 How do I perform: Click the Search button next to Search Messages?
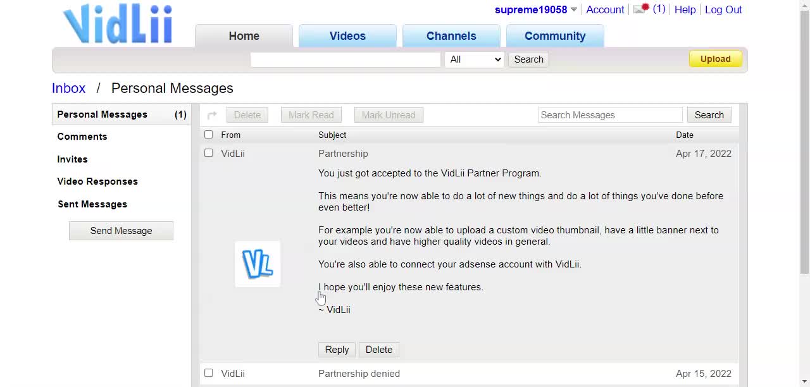pyautogui.click(x=709, y=115)
